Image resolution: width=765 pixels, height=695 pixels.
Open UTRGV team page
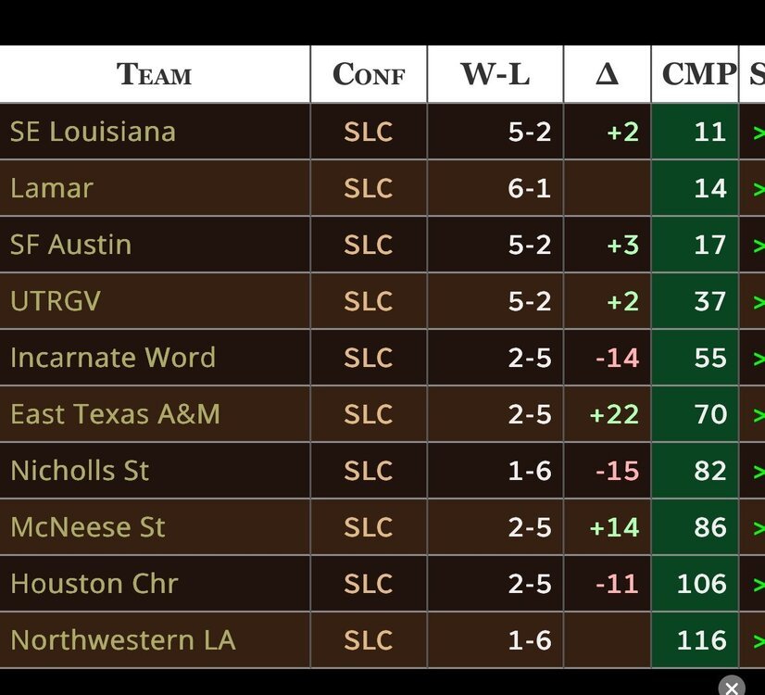pos(56,301)
